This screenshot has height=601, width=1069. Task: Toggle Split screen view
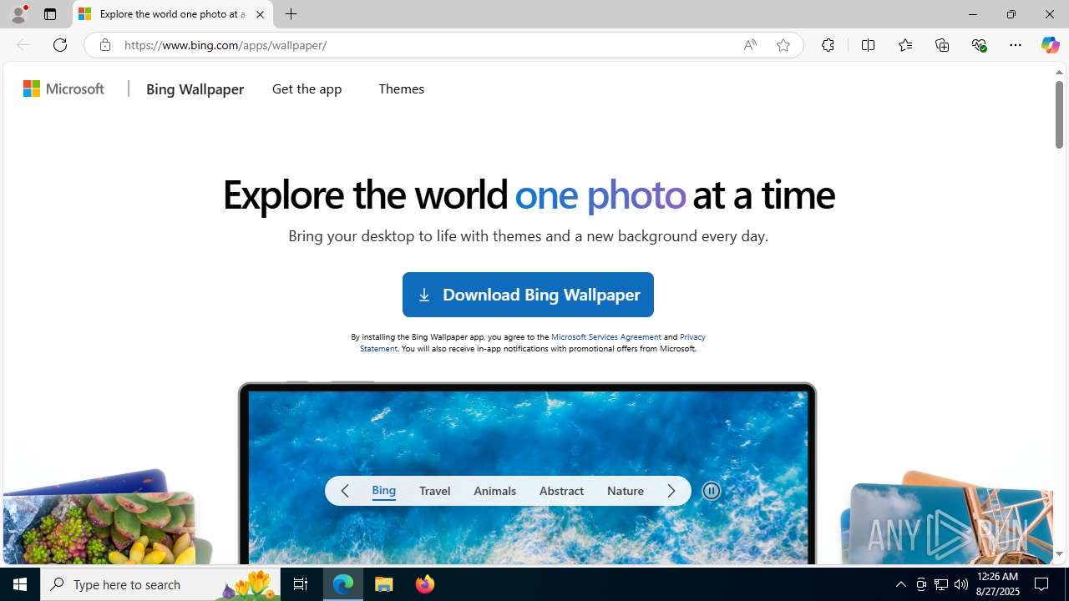pyautogui.click(x=868, y=45)
